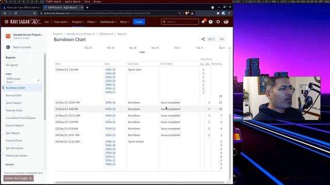Click the Back to project arrow icon
The height and width of the screenshot is (185, 330).
pos(8,47)
